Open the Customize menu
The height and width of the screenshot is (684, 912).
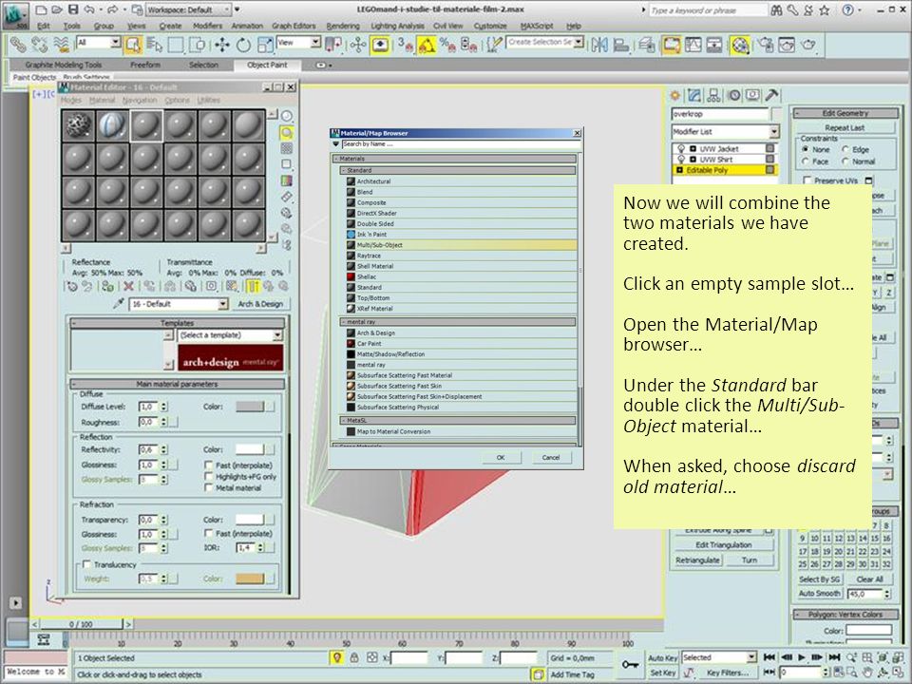pyautogui.click(x=490, y=27)
